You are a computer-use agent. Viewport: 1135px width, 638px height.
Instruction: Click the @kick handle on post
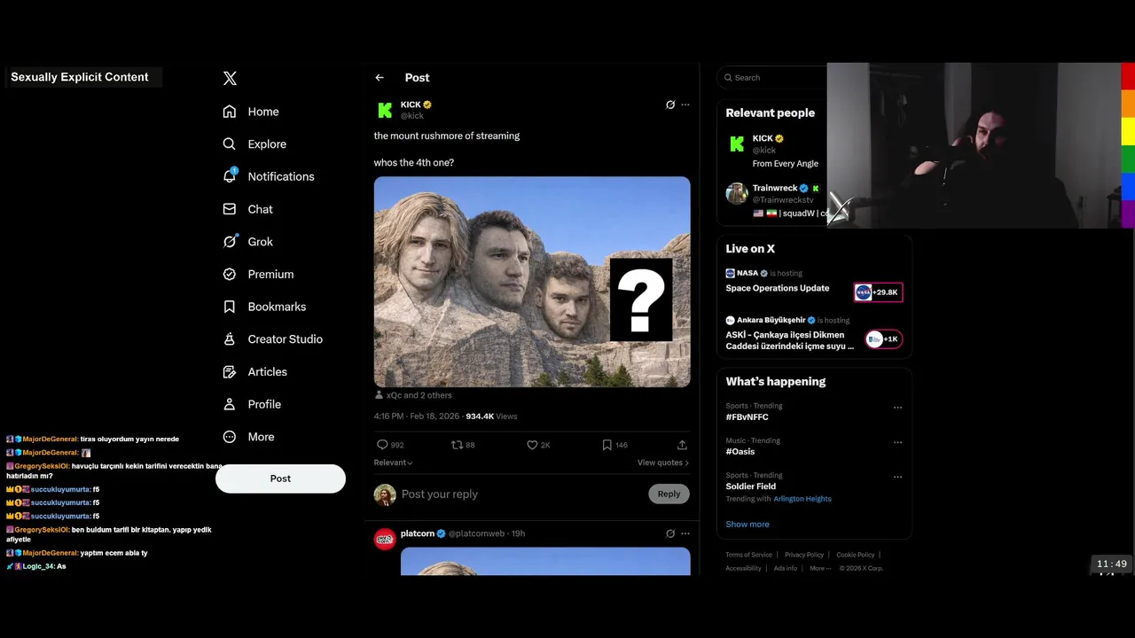point(412,116)
